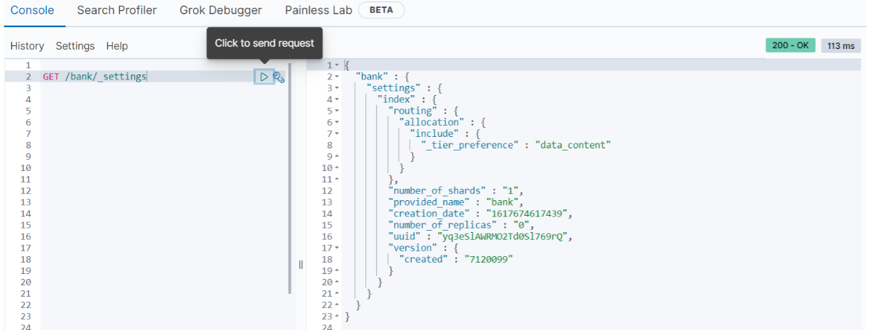Click the 200 - OK status badge
This screenshot has width=879, height=330.
pyautogui.click(x=790, y=45)
